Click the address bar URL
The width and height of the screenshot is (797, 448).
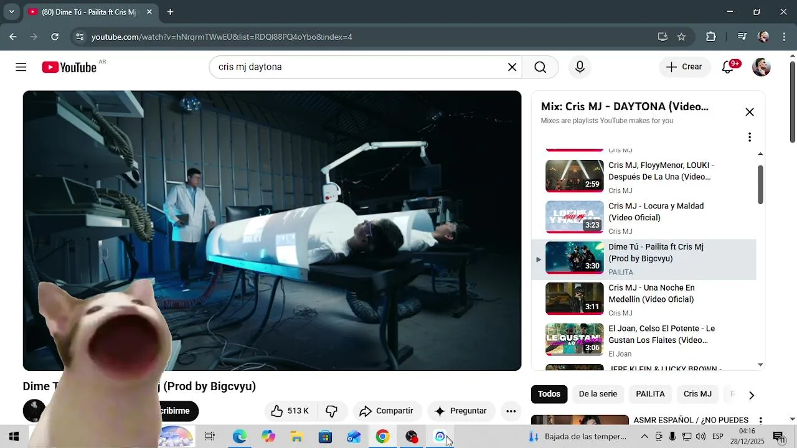point(222,37)
